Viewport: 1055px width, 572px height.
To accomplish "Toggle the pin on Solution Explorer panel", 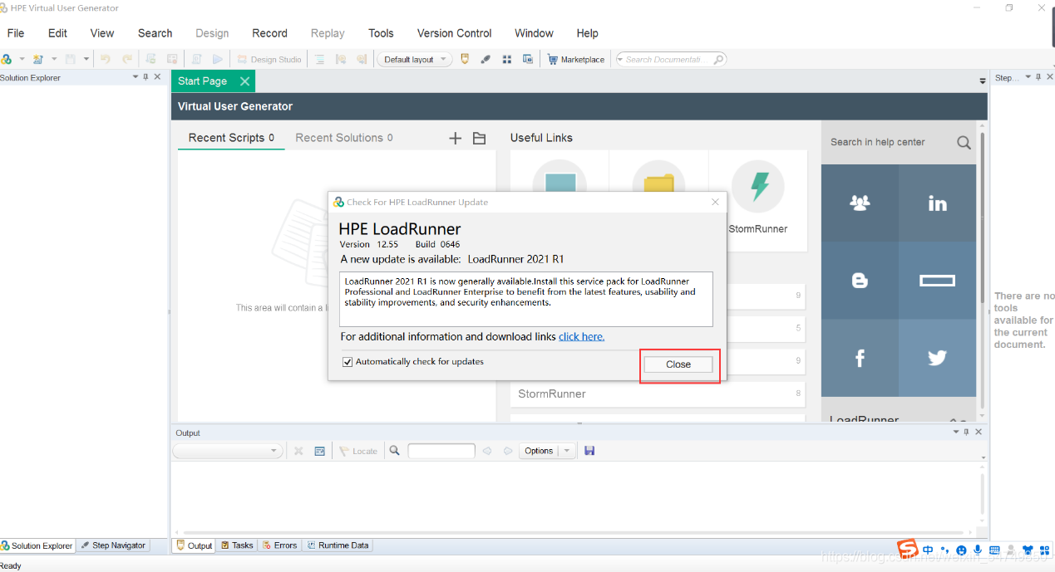I will [x=145, y=77].
